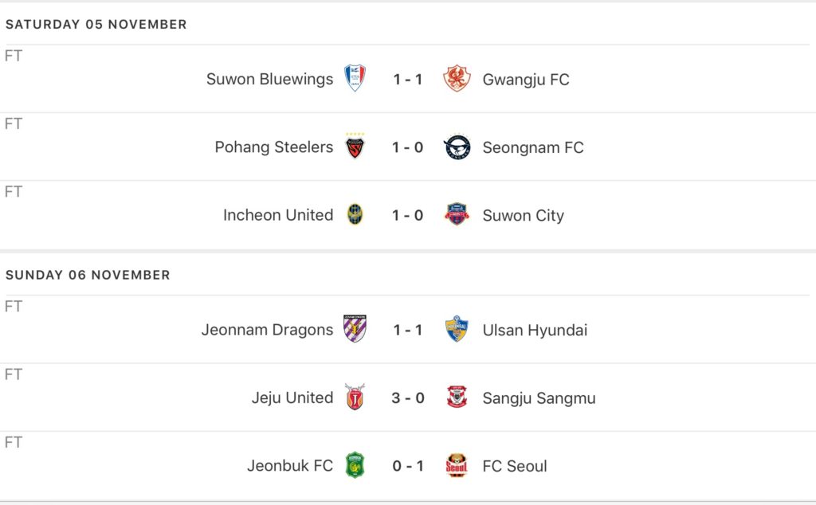Screen dimensions: 816x505
Task: Click the Jeonbuk FC 0 - 1 score
Action: click(407, 466)
